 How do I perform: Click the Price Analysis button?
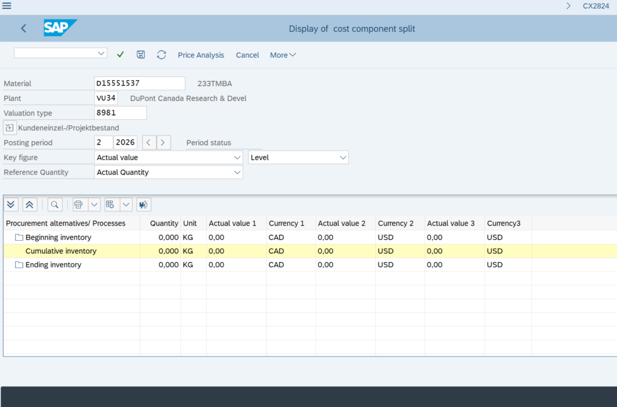coord(201,55)
